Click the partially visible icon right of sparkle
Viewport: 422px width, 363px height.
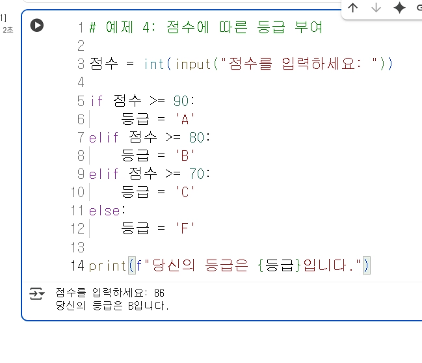point(419,8)
